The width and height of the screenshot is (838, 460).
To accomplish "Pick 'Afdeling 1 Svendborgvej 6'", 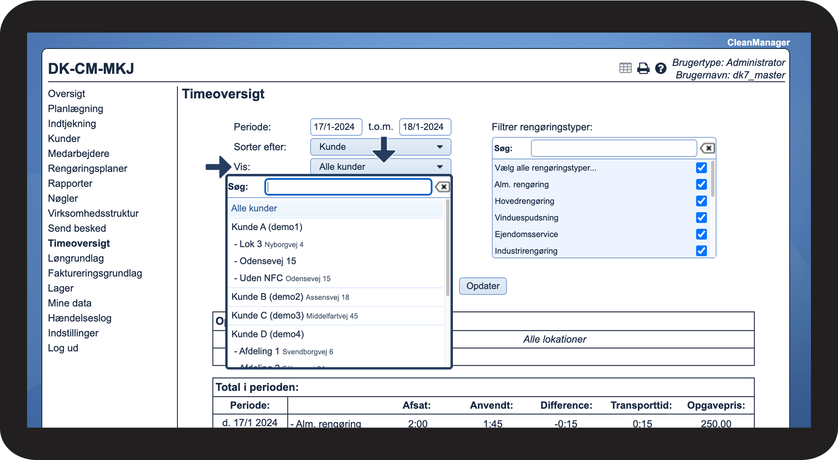I will coord(335,351).
